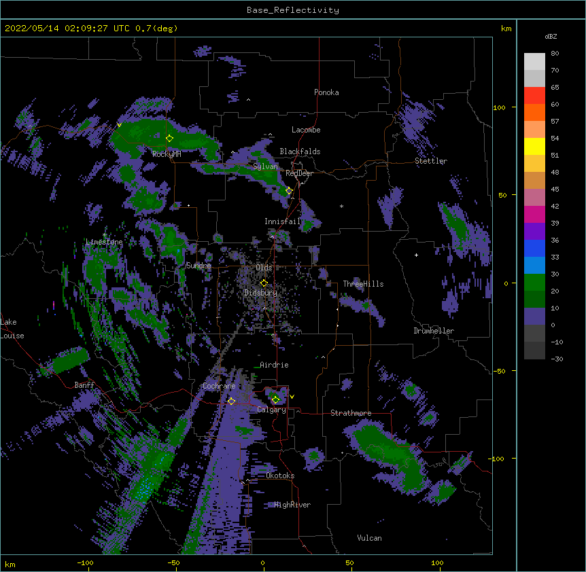Click the Lacombe city label

coord(306,130)
